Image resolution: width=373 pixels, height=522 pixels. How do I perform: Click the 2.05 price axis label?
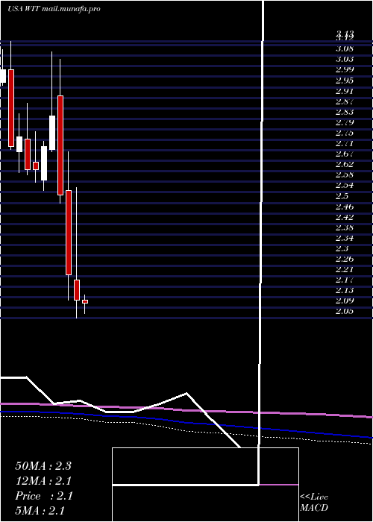tap(345, 312)
